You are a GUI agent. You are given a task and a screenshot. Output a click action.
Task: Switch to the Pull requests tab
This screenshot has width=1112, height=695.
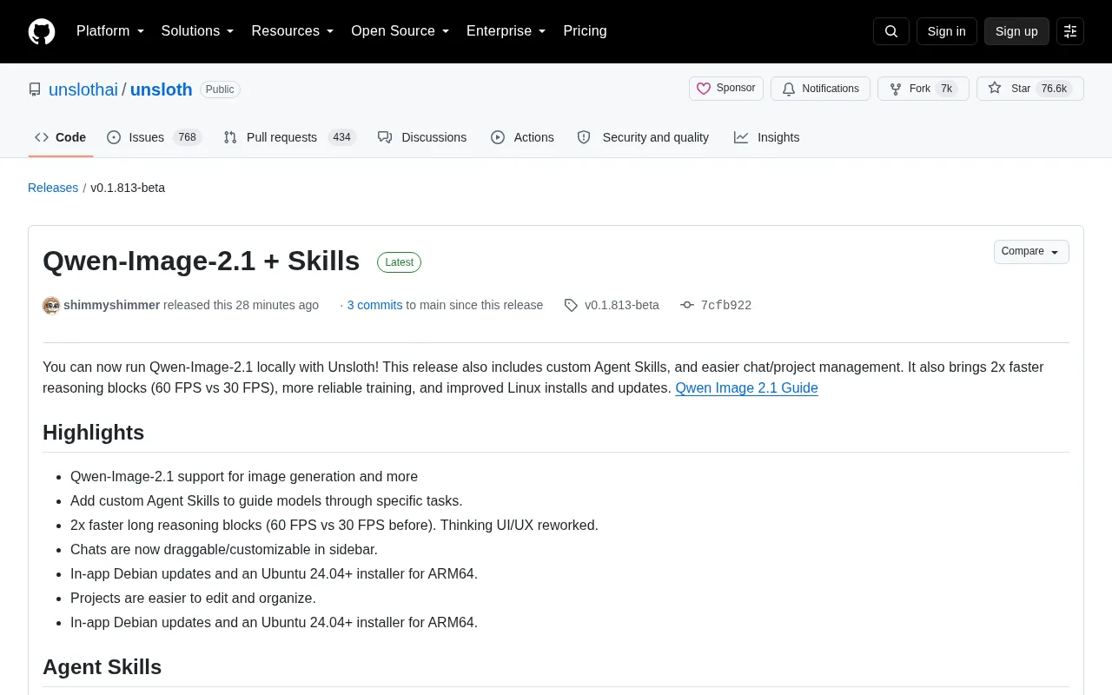[290, 137]
